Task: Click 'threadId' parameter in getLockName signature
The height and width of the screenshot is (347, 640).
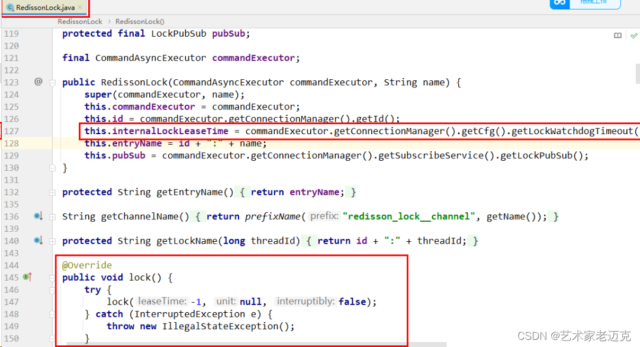Action: 272,241
